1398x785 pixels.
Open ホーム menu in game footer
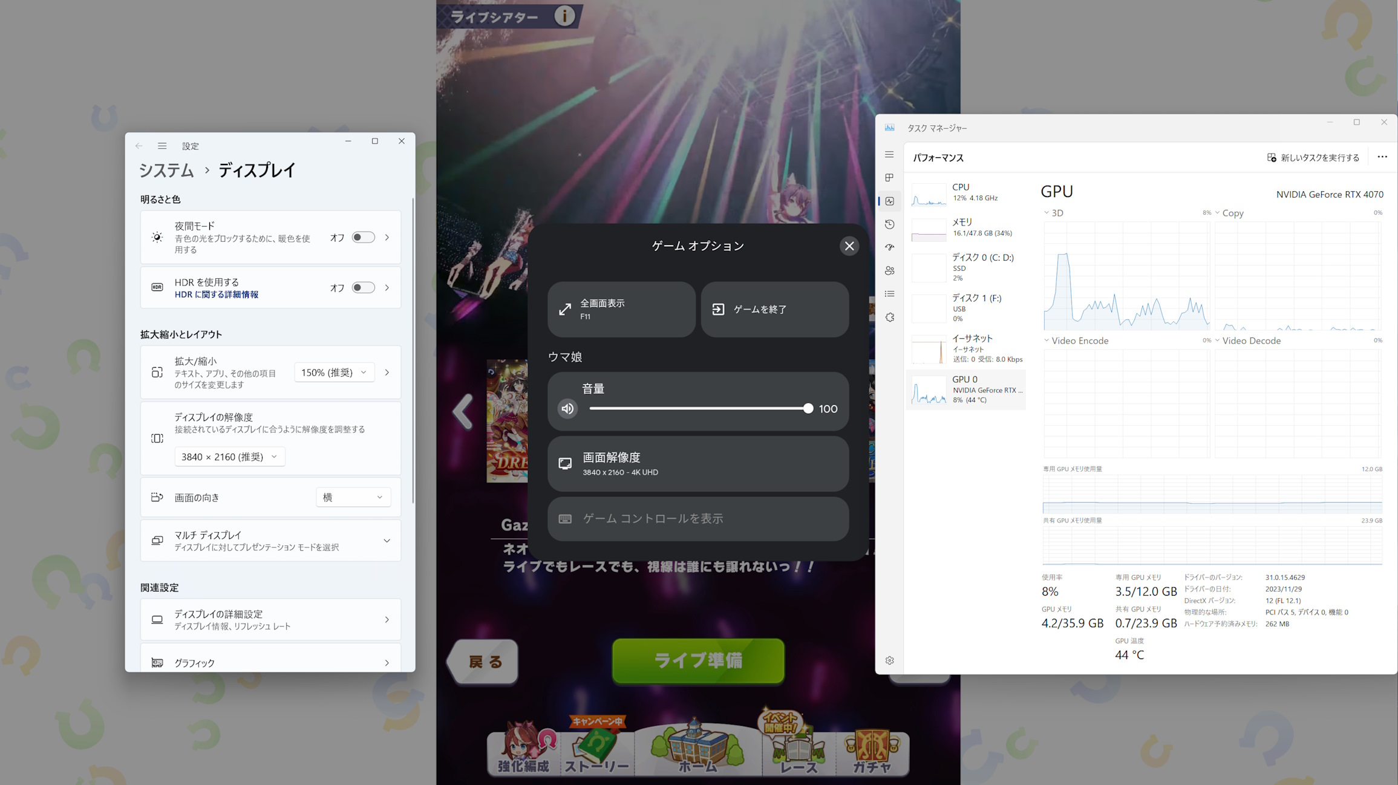click(697, 748)
